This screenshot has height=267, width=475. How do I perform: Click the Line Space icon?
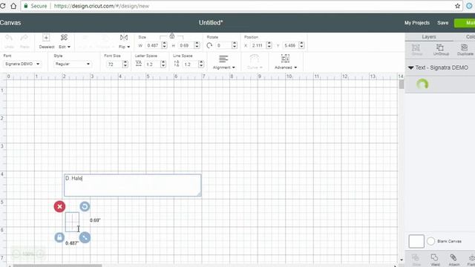coord(177,64)
